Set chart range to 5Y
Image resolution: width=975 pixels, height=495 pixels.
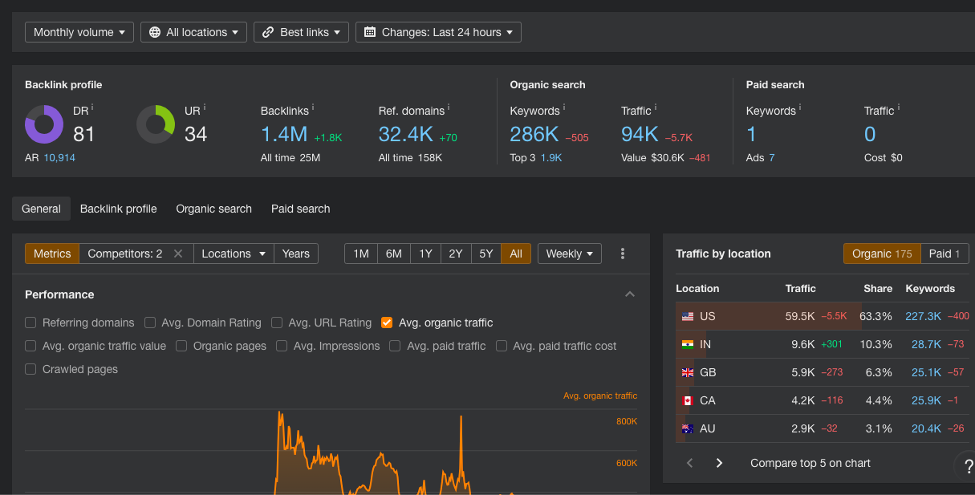pyautogui.click(x=486, y=254)
